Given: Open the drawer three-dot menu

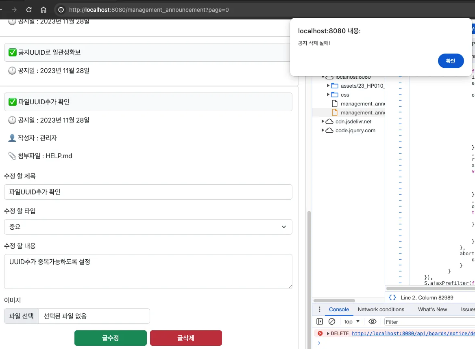Looking at the screenshot, I should tap(319, 309).
